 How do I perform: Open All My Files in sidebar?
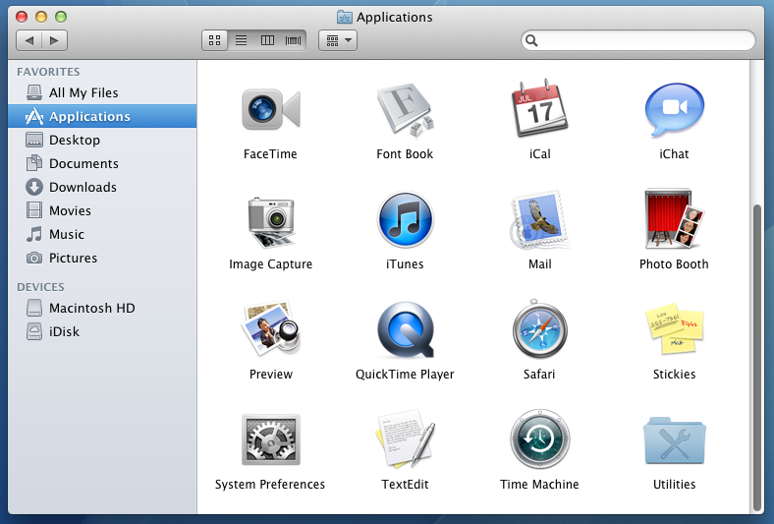pyautogui.click(x=102, y=92)
